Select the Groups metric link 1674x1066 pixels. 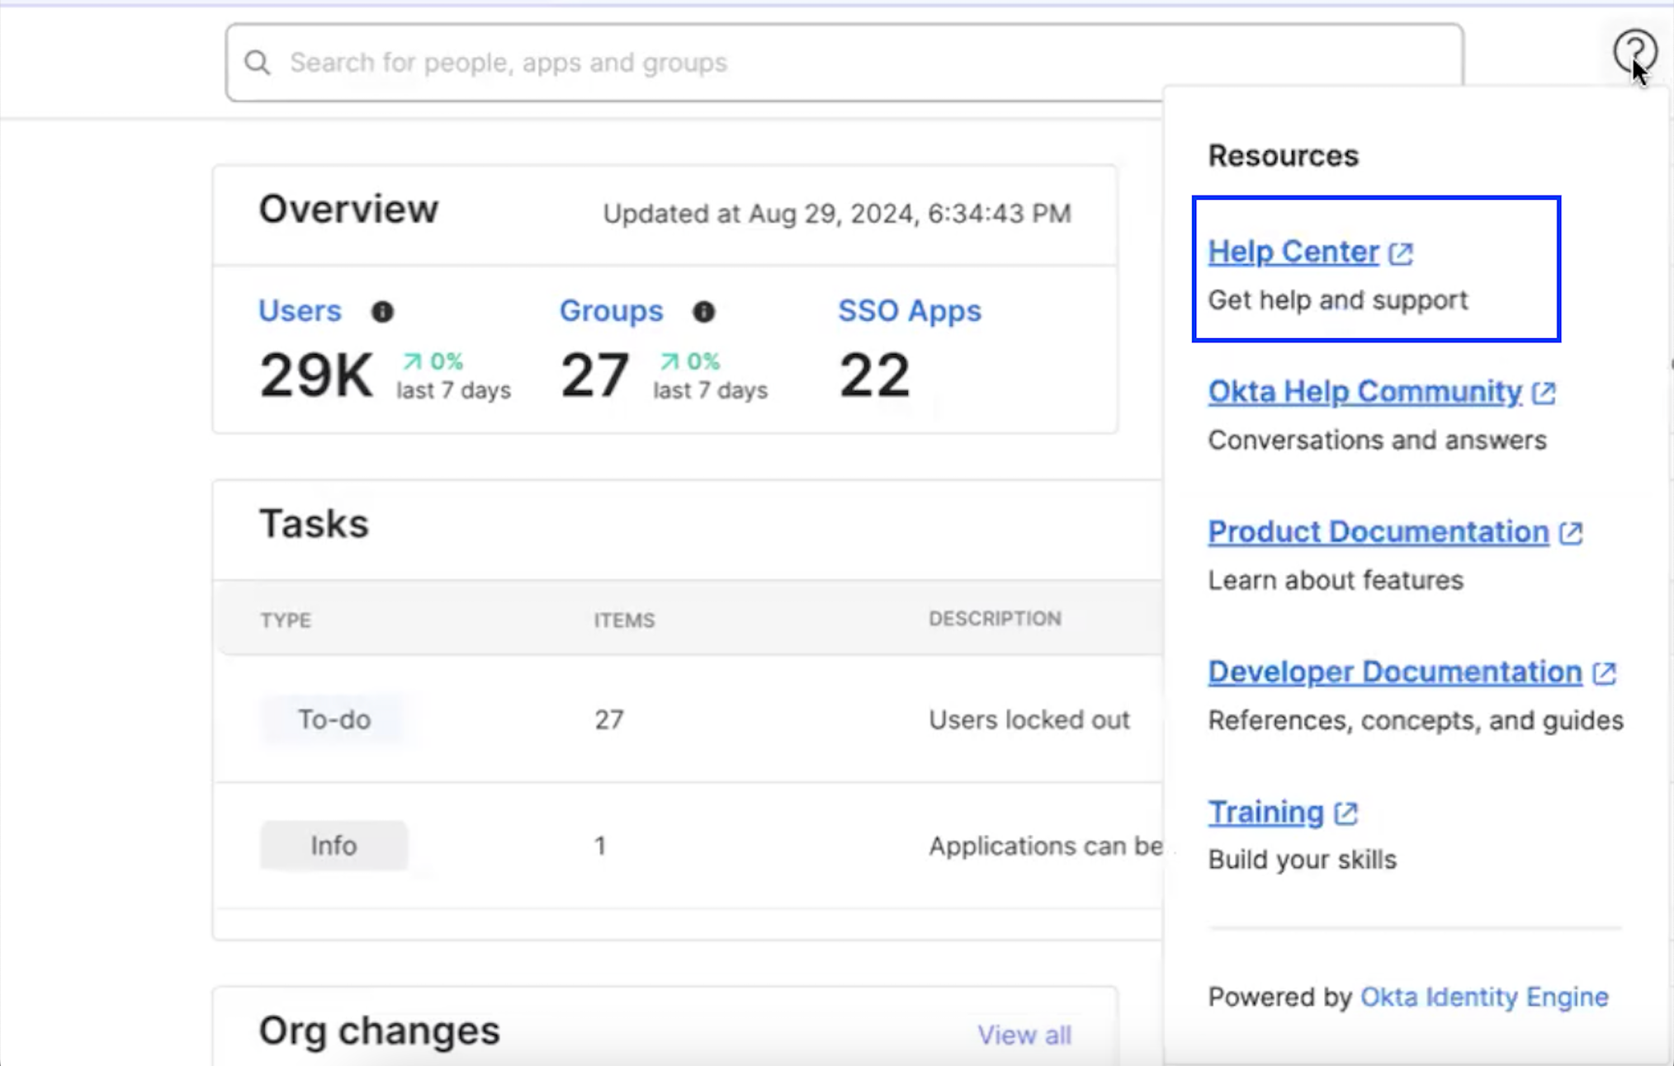pyautogui.click(x=611, y=311)
